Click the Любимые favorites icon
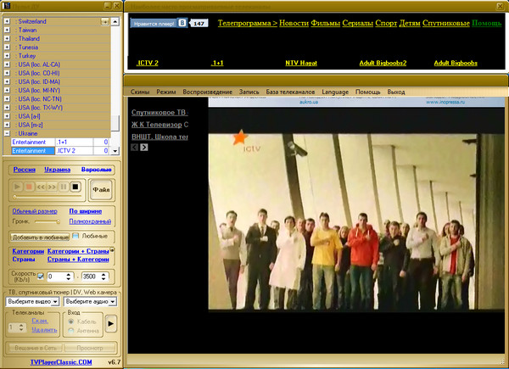Viewport: 509px width, 369px height. [x=76, y=235]
